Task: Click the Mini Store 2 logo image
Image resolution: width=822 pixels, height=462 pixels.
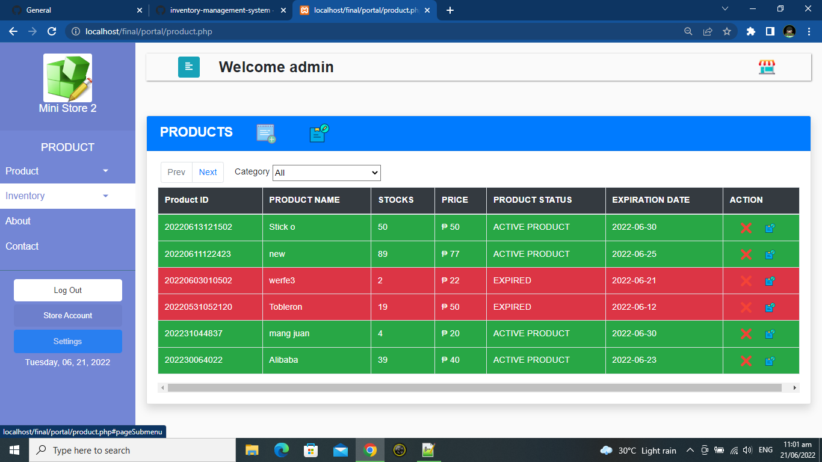Action: click(67, 78)
